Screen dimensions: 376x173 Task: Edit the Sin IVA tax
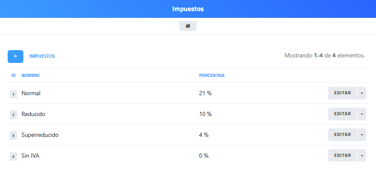coord(342,156)
